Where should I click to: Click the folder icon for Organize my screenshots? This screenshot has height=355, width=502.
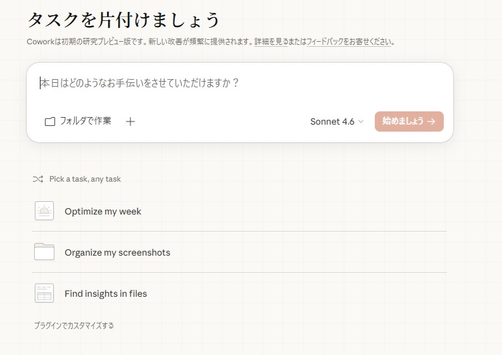pos(44,252)
